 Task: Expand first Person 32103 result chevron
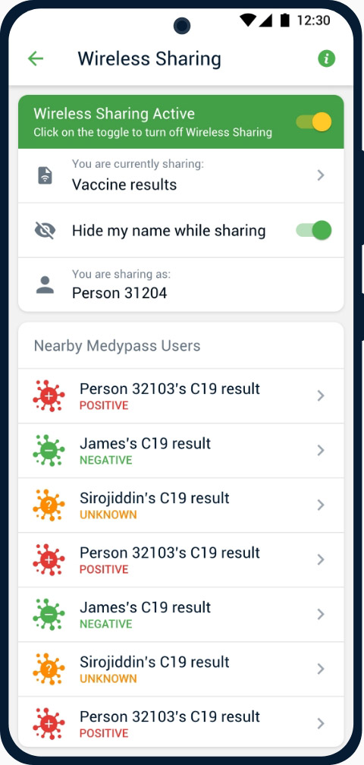[x=321, y=396]
